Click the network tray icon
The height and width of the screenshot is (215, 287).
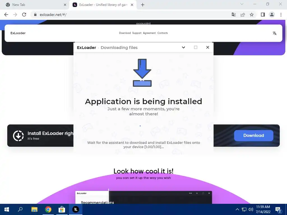tap(244, 209)
